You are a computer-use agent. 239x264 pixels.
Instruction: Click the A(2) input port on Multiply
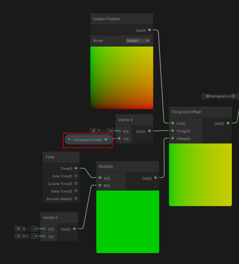pos(100,178)
